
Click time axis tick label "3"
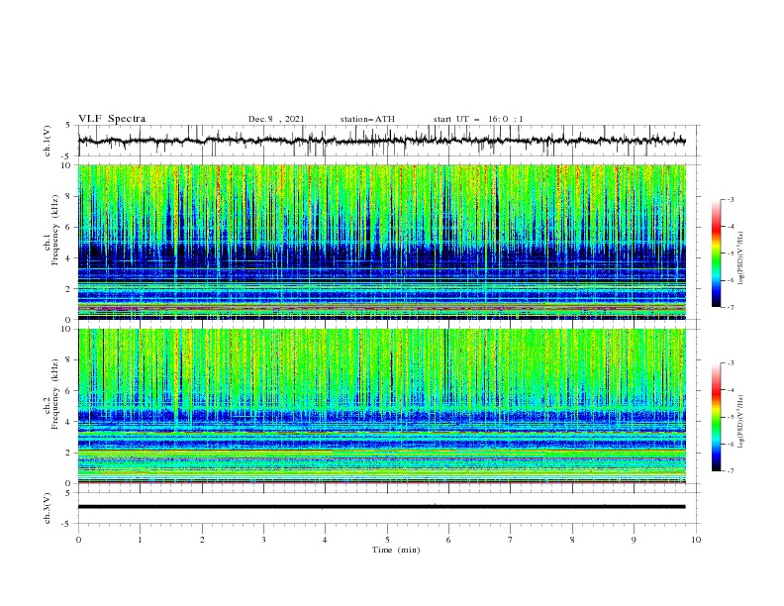263,540
